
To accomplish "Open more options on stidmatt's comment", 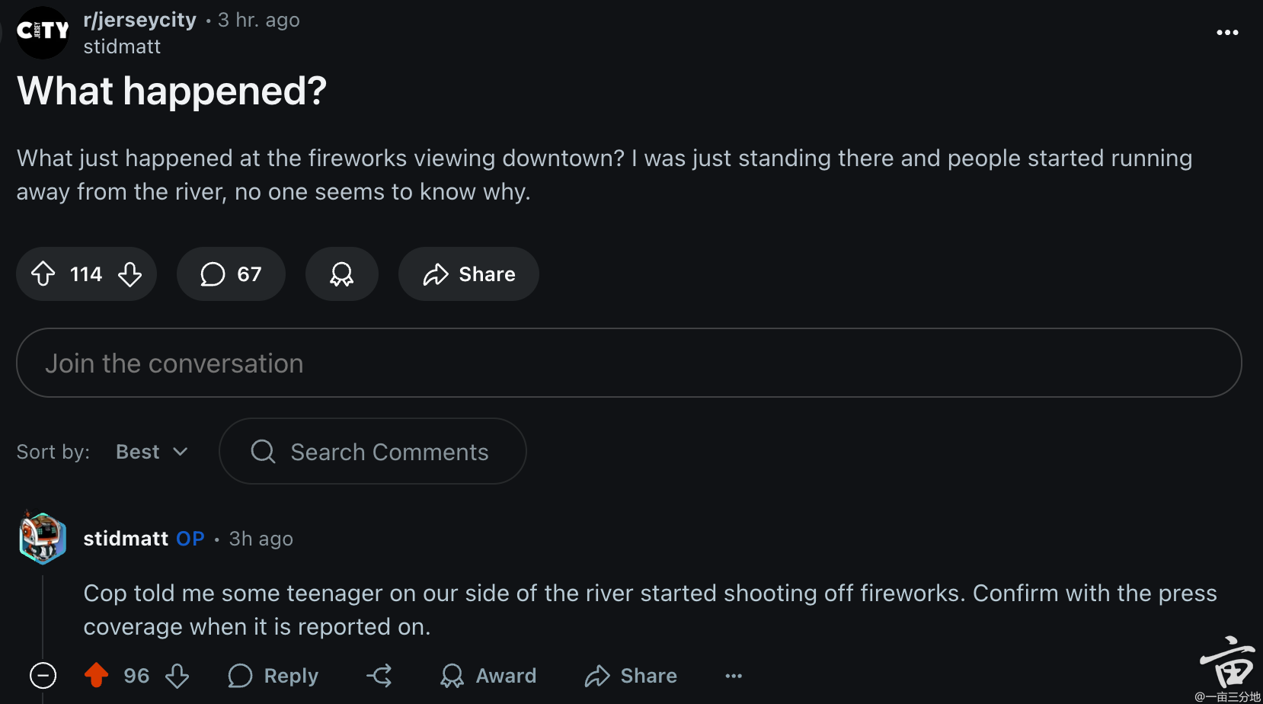I will (x=734, y=676).
